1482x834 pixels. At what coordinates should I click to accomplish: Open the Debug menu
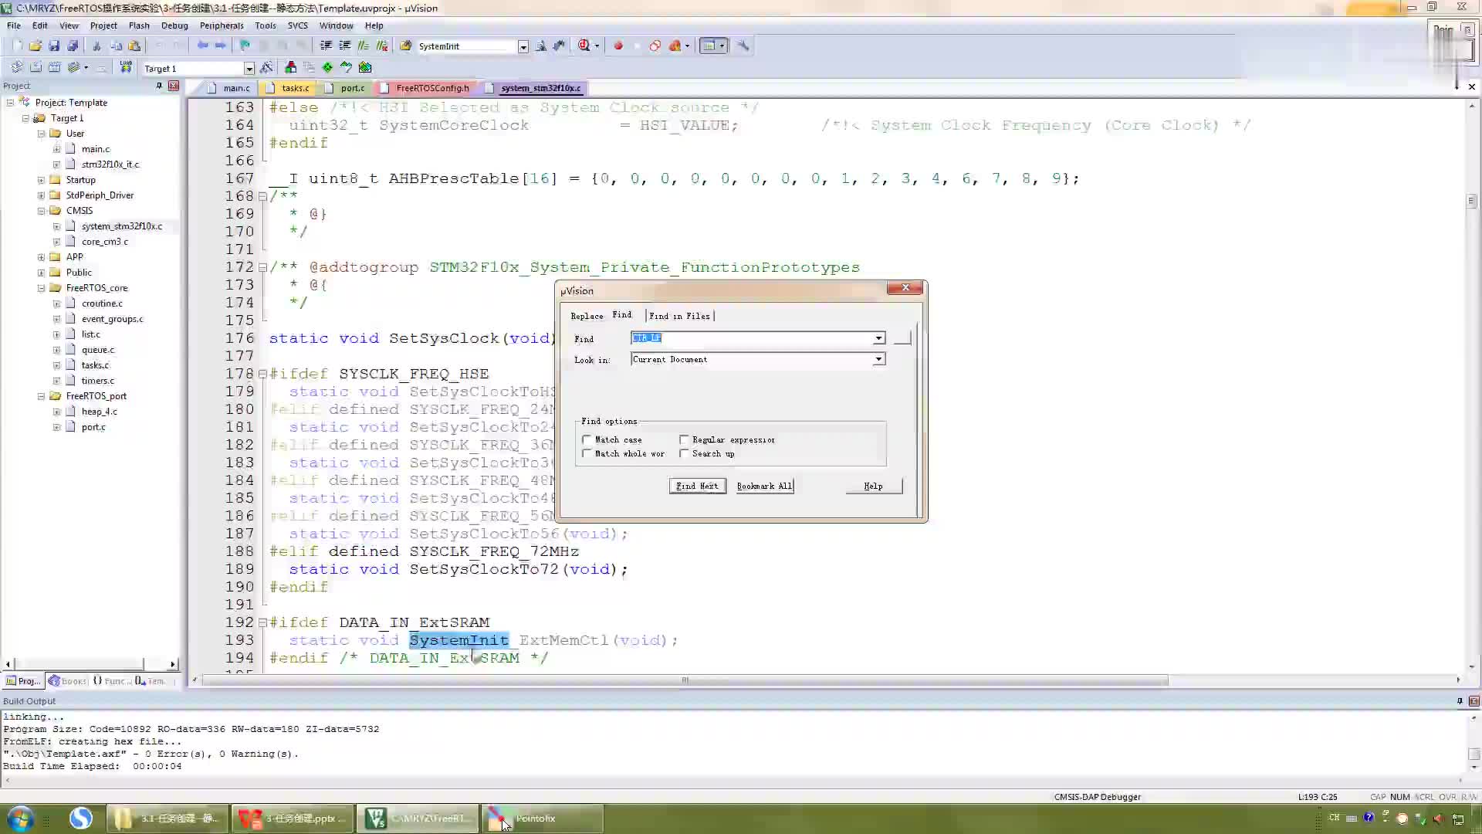point(174,25)
